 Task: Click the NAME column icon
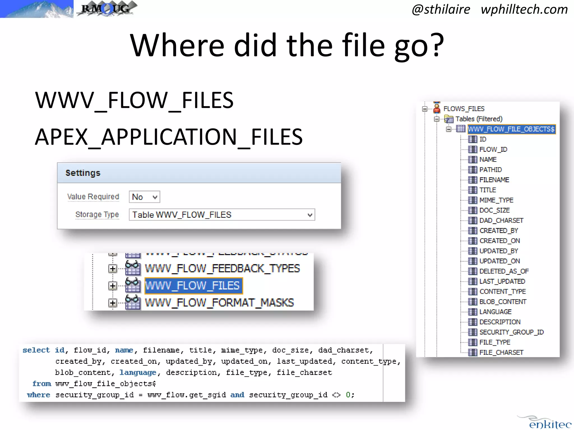473,160
